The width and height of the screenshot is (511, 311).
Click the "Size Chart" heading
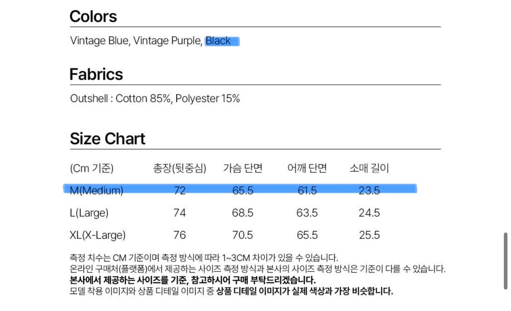[x=108, y=138]
